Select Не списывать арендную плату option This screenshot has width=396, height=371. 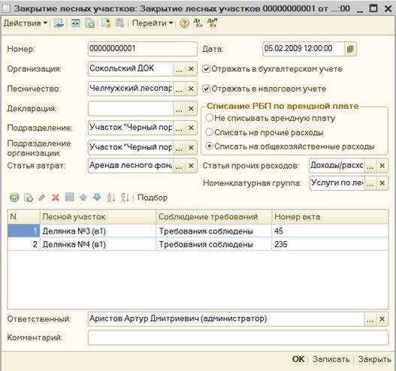210,118
